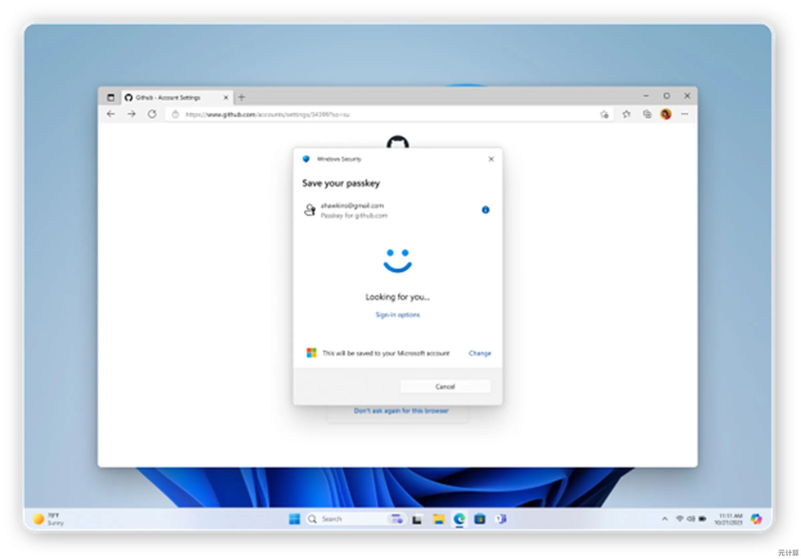Click the browser forward arrow
This screenshot has height=559, width=801.
(131, 114)
